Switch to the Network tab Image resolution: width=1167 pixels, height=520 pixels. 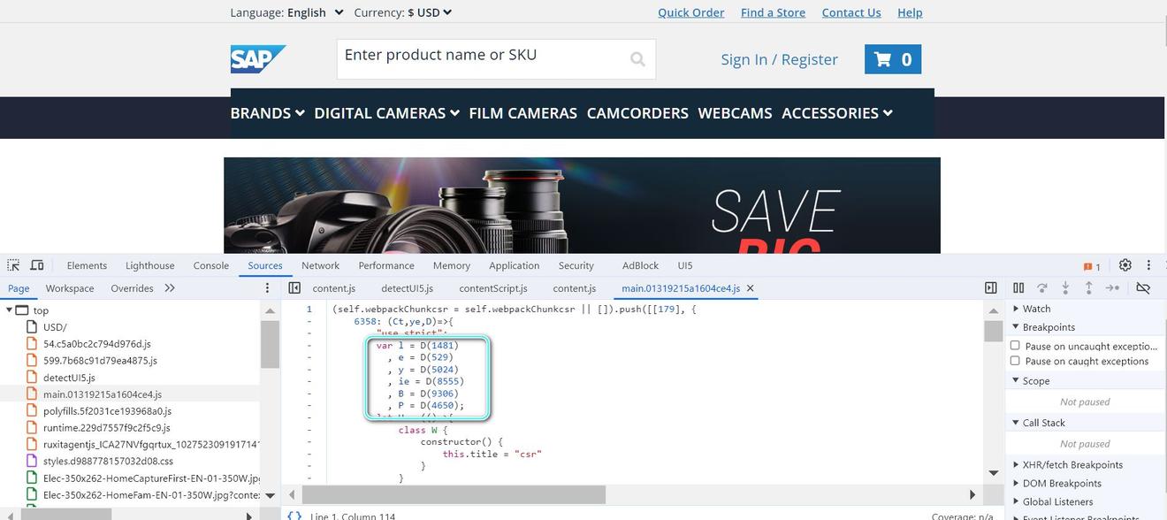320,265
